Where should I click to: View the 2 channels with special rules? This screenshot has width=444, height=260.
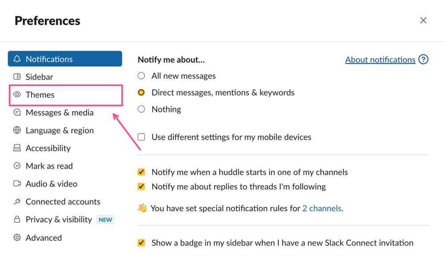(x=321, y=208)
